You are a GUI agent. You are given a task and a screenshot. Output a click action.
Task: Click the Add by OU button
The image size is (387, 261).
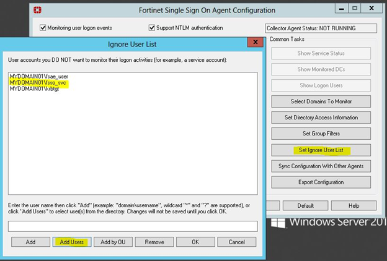pyautogui.click(x=113, y=242)
